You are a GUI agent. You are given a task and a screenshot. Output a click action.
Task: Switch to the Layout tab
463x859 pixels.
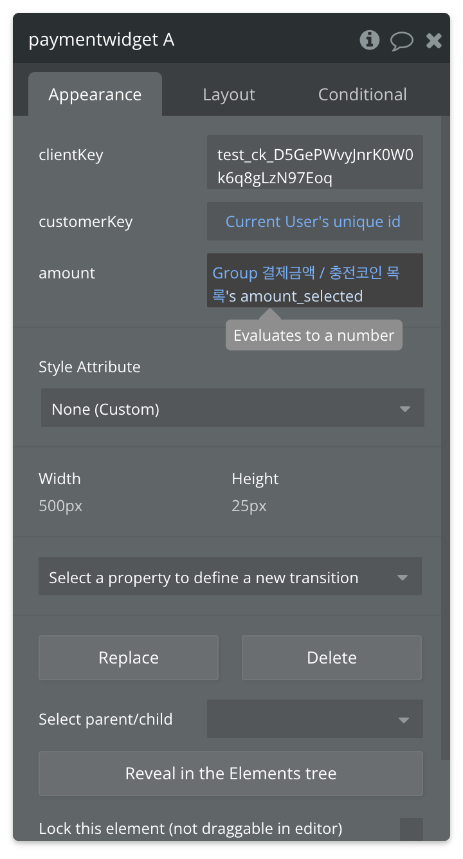pos(229,95)
